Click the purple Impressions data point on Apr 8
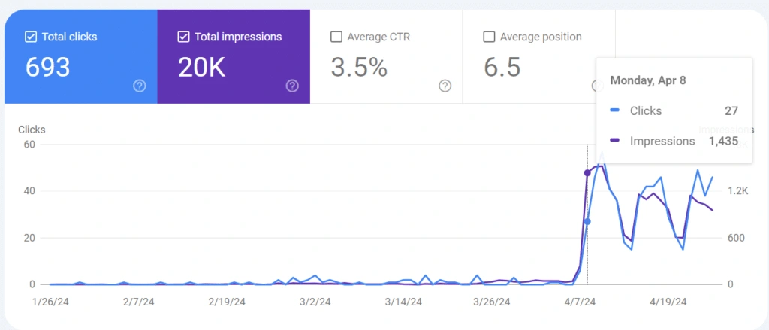Viewport: 769px width, 330px height. (587, 172)
